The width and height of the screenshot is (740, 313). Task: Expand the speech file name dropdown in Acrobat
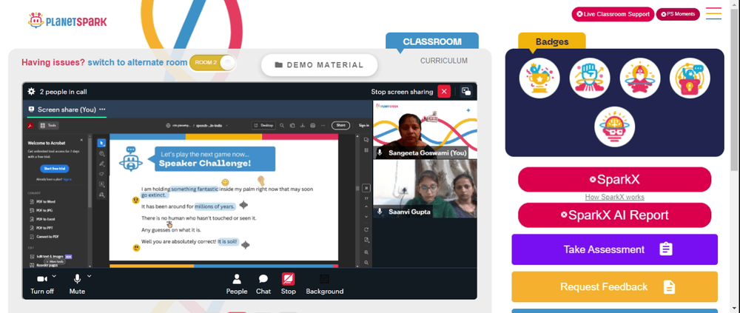[x=226, y=126]
